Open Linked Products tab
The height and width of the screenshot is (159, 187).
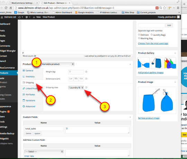[x=32, y=88]
